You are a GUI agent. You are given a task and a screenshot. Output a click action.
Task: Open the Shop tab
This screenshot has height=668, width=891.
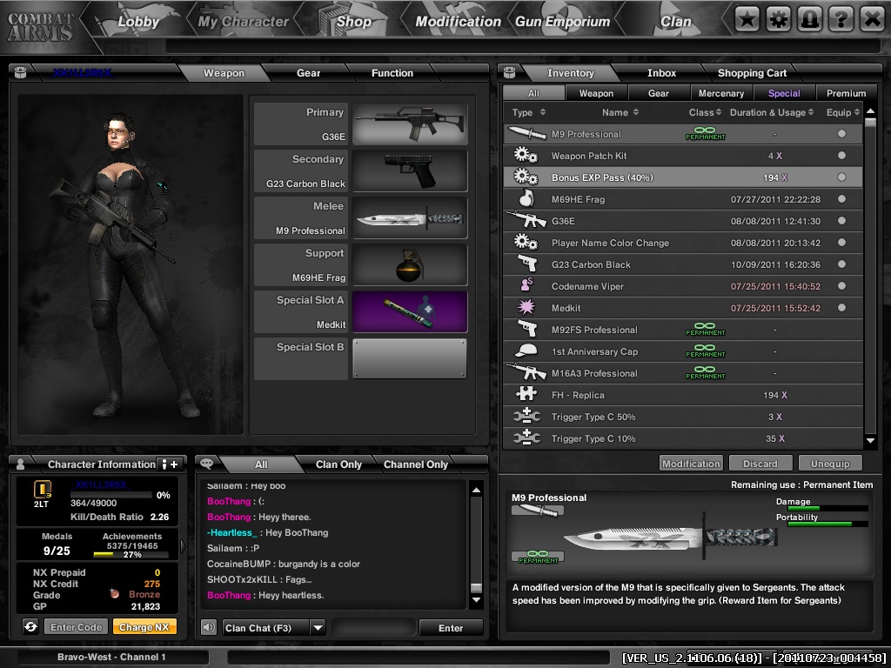pos(353,22)
